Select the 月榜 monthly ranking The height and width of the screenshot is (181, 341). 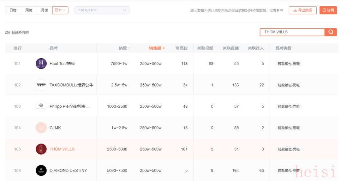[45, 10]
